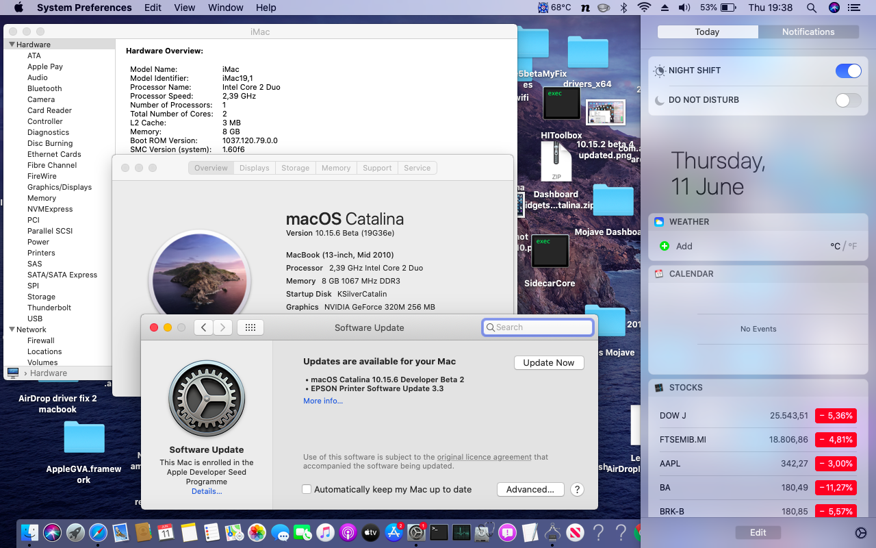This screenshot has width=876, height=548.
Task: Open News icon in the Dock
Action: 576,532
